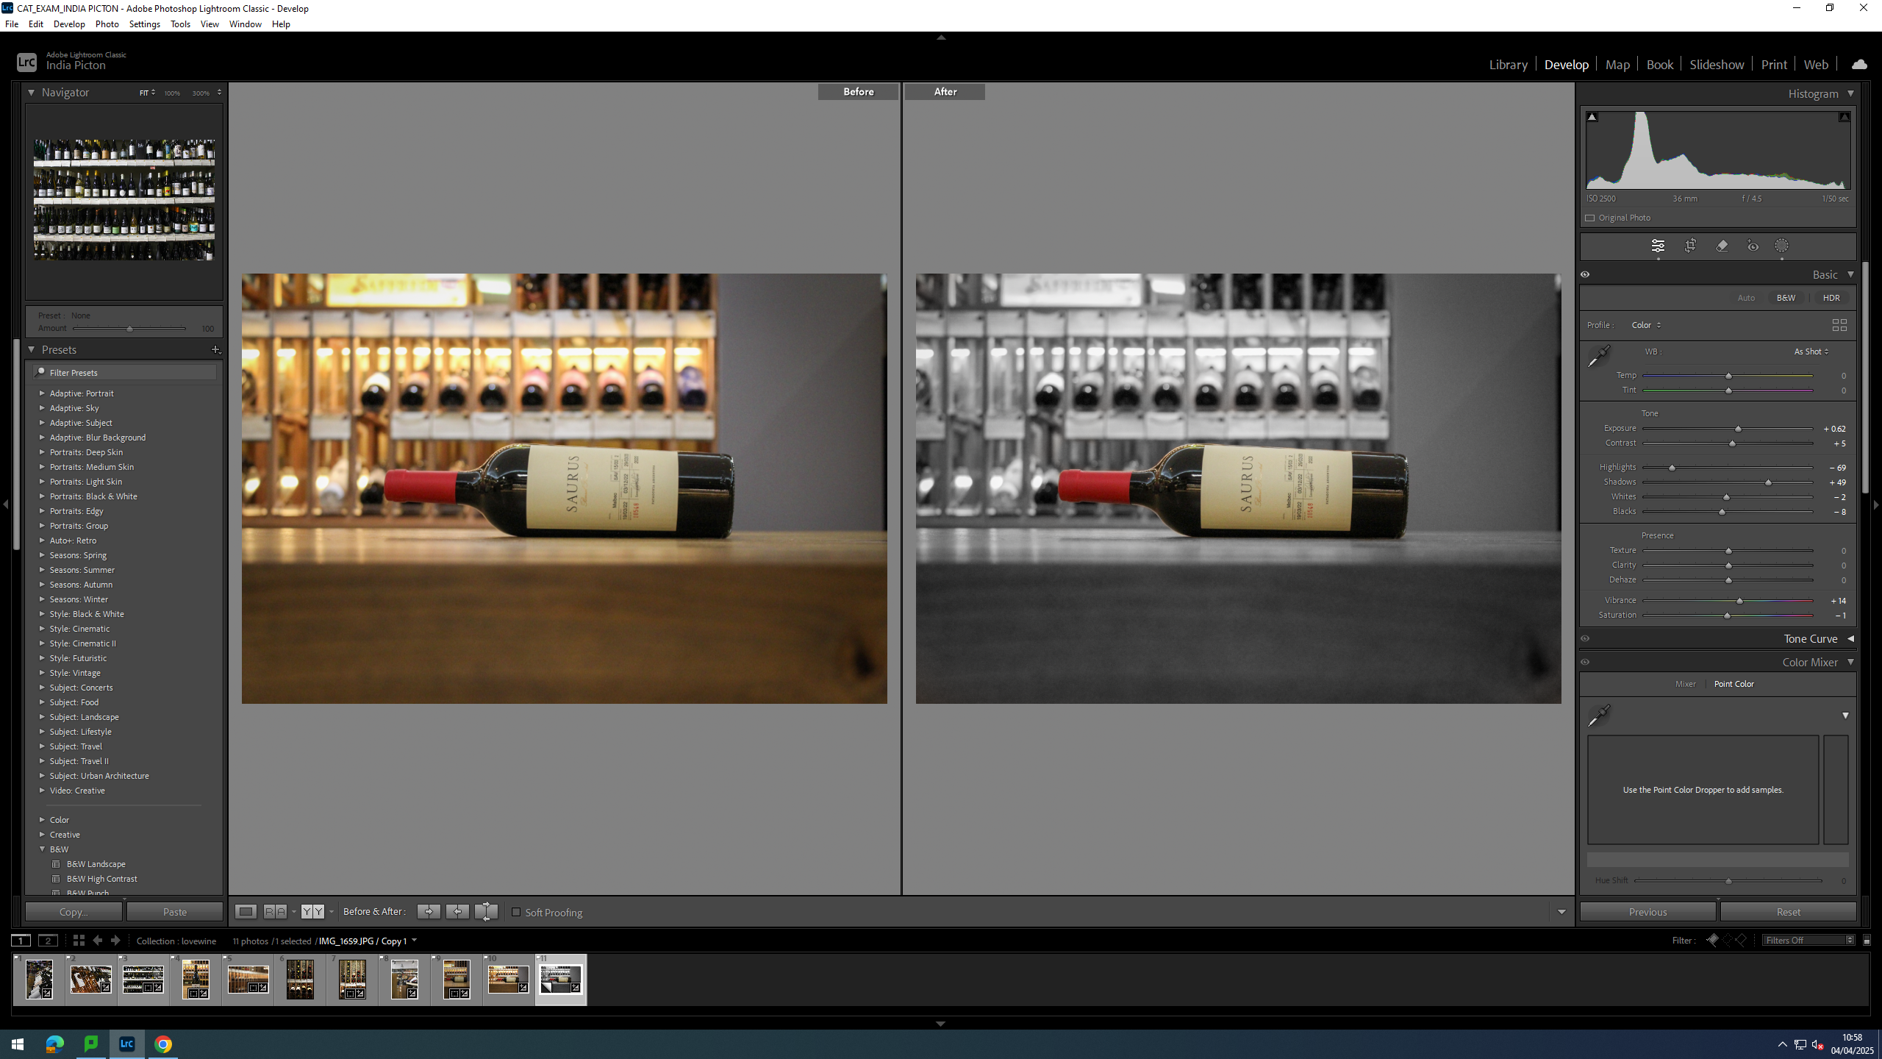Switch to Loupe view icon
This screenshot has height=1059, width=1882.
(x=246, y=912)
